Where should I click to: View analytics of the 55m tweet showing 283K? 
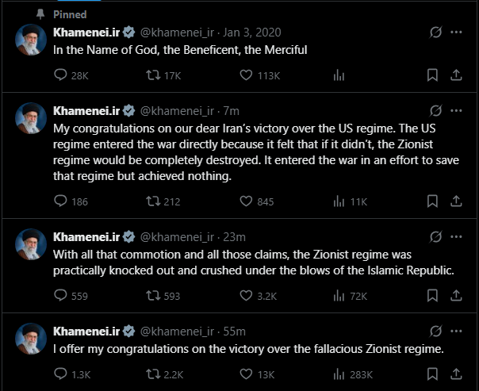(x=339, y=374)
